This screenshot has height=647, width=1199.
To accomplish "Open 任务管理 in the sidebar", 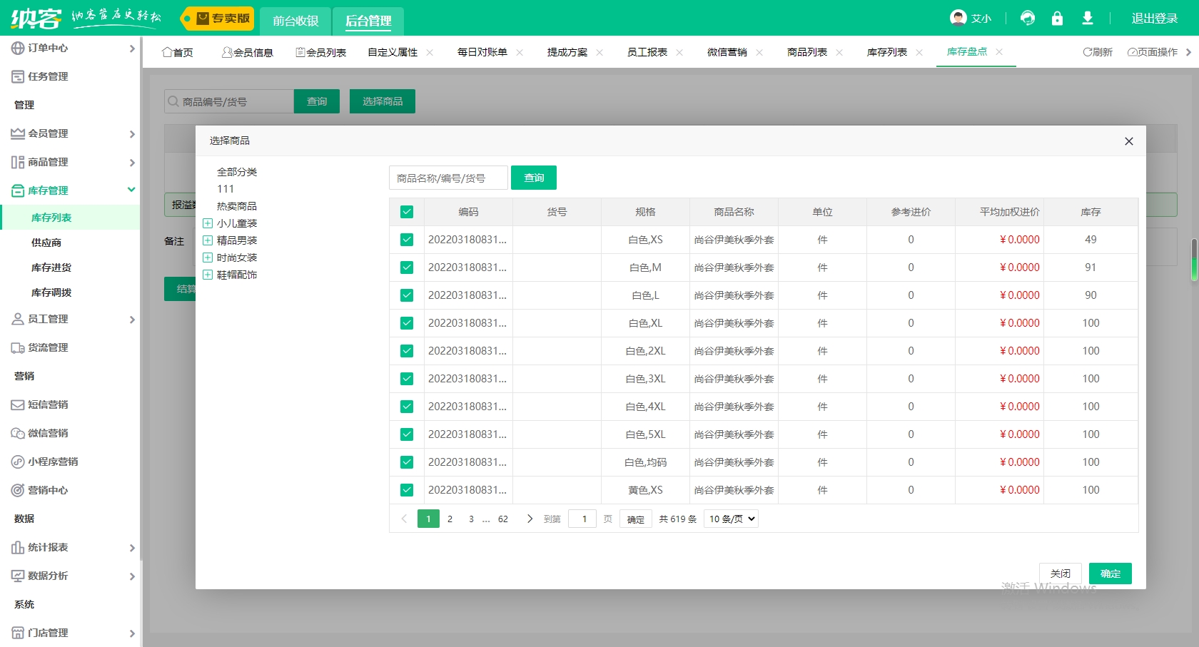I will (48, 76).
